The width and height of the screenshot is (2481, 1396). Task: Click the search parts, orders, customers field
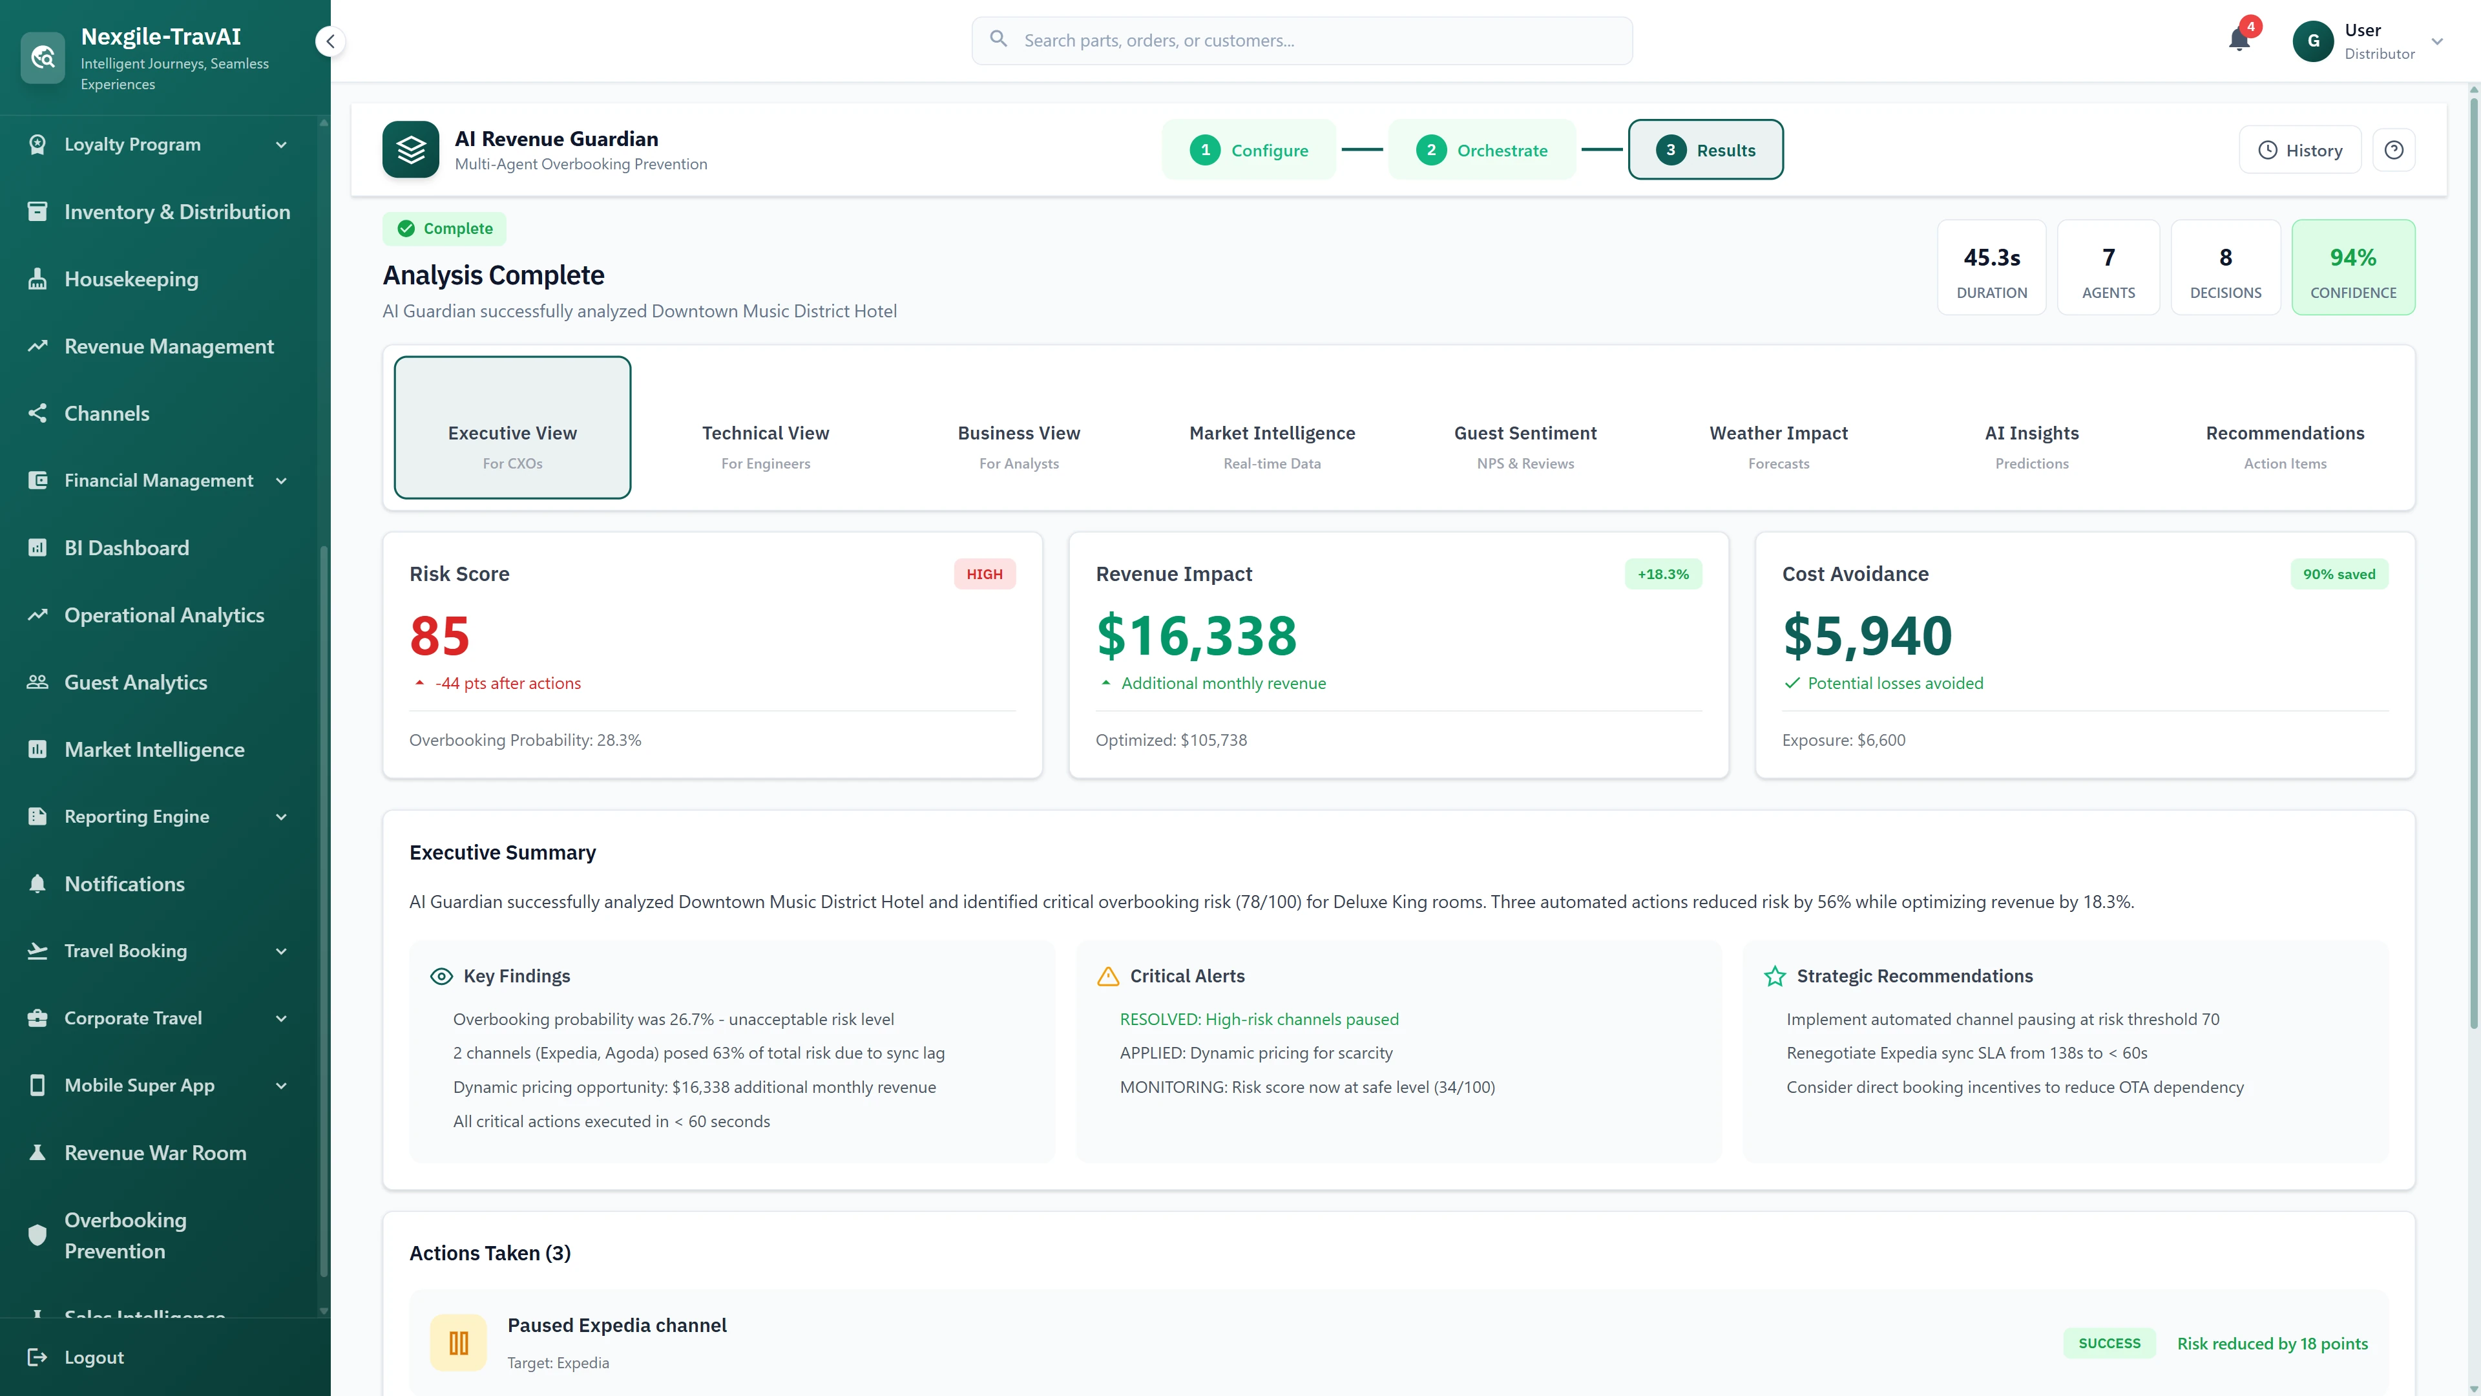tap(1300, 41)
